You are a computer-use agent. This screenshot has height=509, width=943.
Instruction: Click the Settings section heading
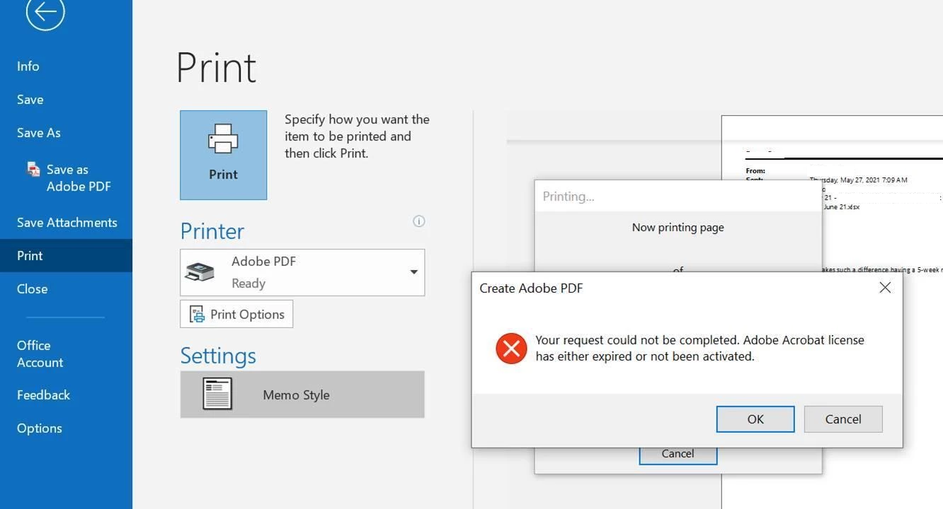pos(218,356)
